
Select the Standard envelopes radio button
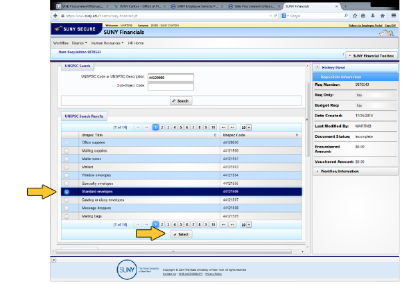[67, 192]
